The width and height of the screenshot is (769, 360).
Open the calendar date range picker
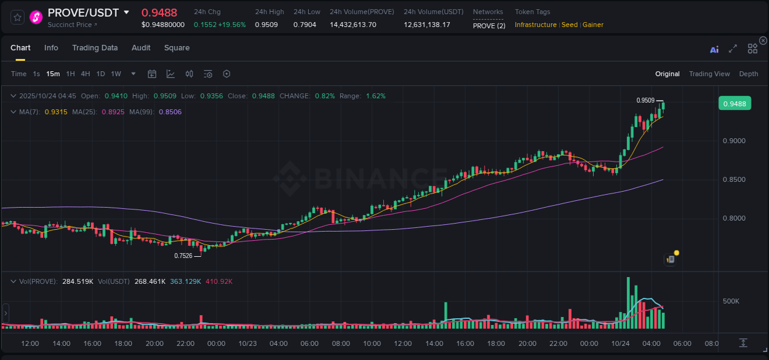pos(152,74)
